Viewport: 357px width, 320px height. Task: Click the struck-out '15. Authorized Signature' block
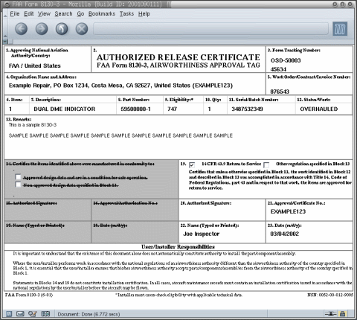[48, 210]
